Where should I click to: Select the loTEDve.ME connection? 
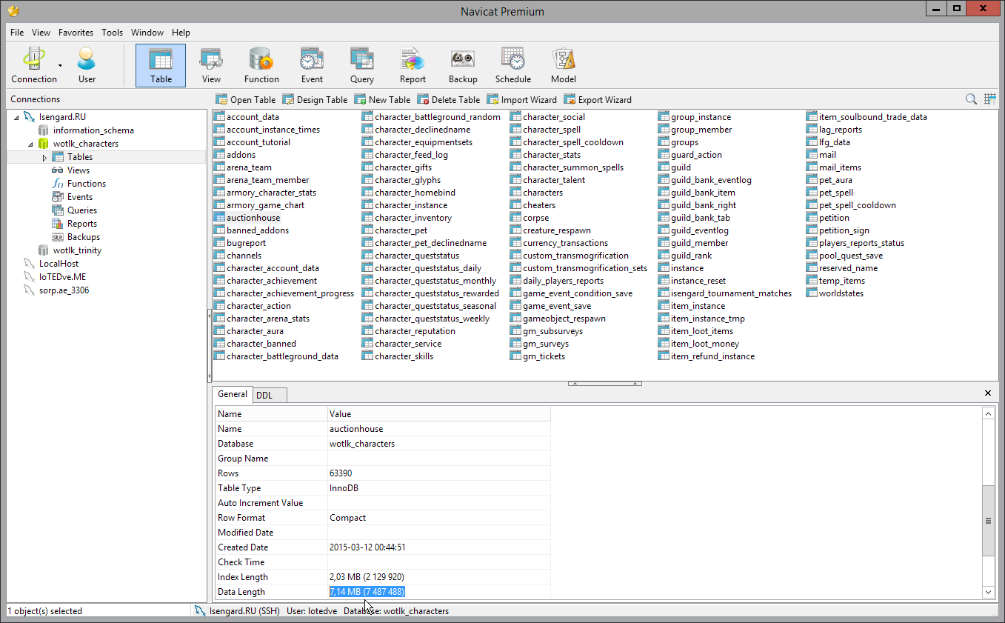[x=62, y=277]
